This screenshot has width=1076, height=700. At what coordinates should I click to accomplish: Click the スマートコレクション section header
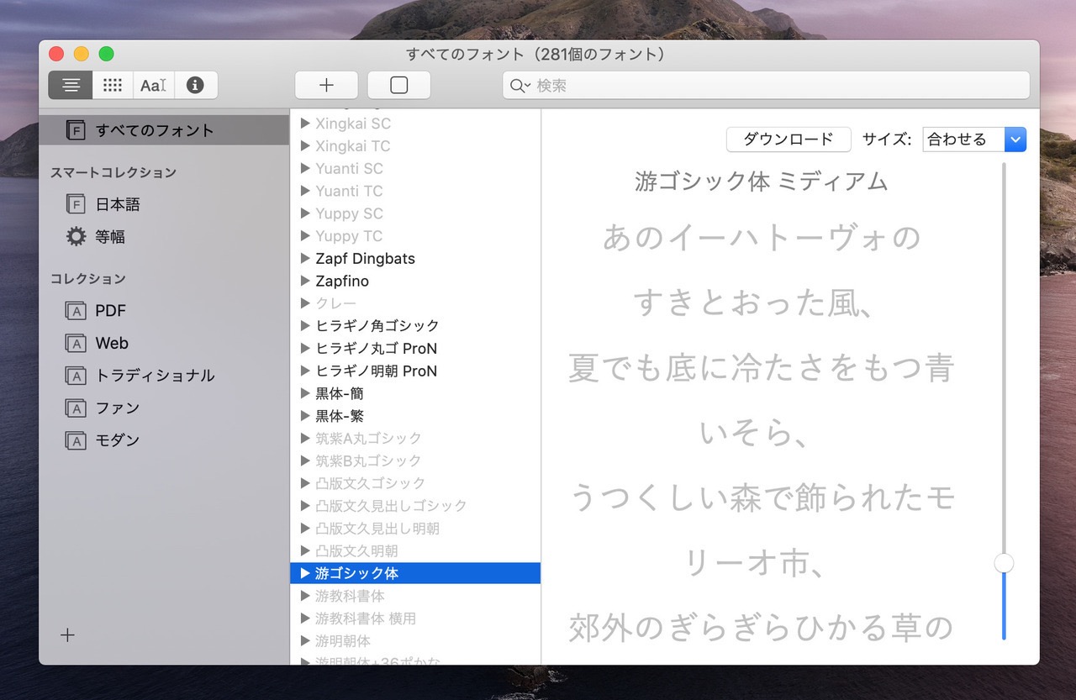pos(113,172)
